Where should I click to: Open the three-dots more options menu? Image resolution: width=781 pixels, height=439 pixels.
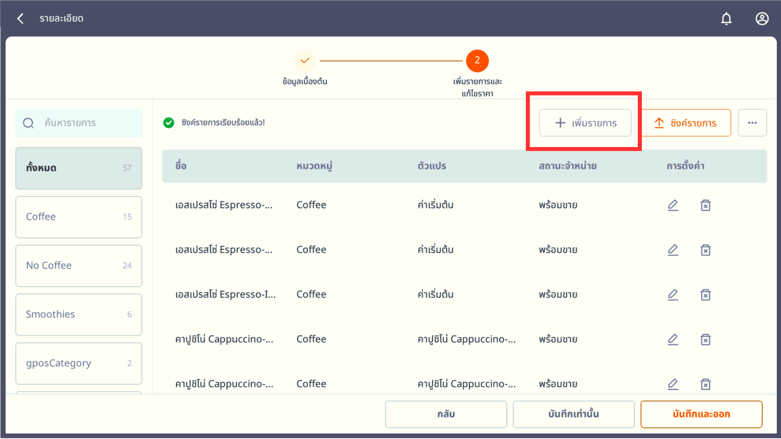click(x=752, y=123)
